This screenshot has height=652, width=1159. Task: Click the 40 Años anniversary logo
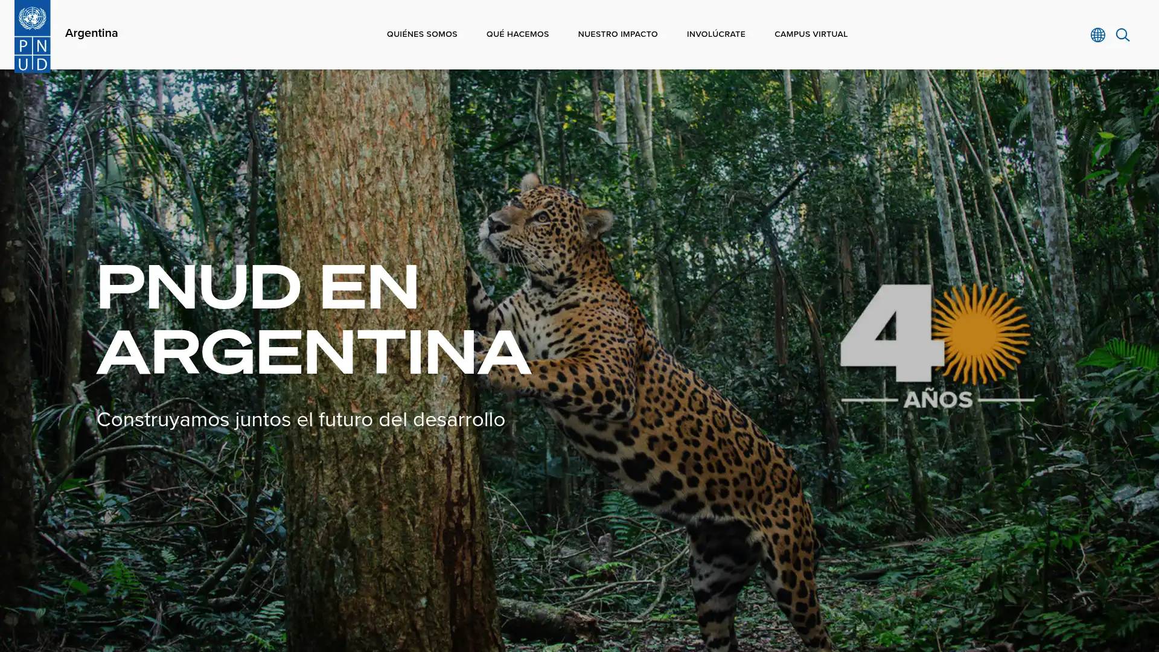coord(937,345)
